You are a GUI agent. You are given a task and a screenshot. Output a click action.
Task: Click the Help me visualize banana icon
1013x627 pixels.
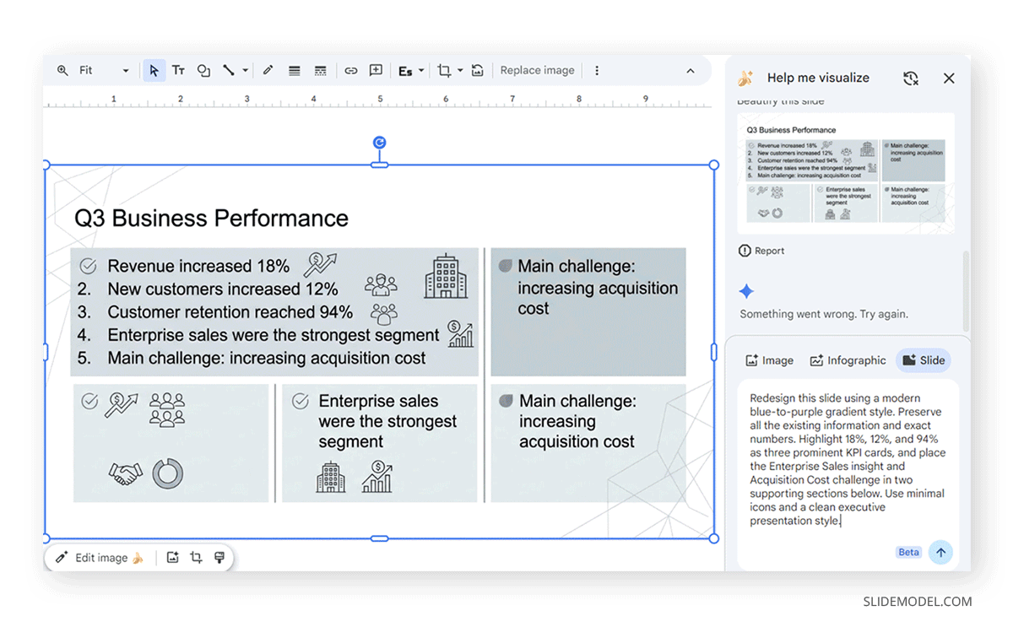[745, 78]
